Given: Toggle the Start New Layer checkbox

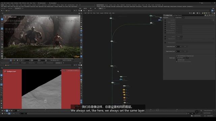Looking at the screenshot, I should (177, 60).
